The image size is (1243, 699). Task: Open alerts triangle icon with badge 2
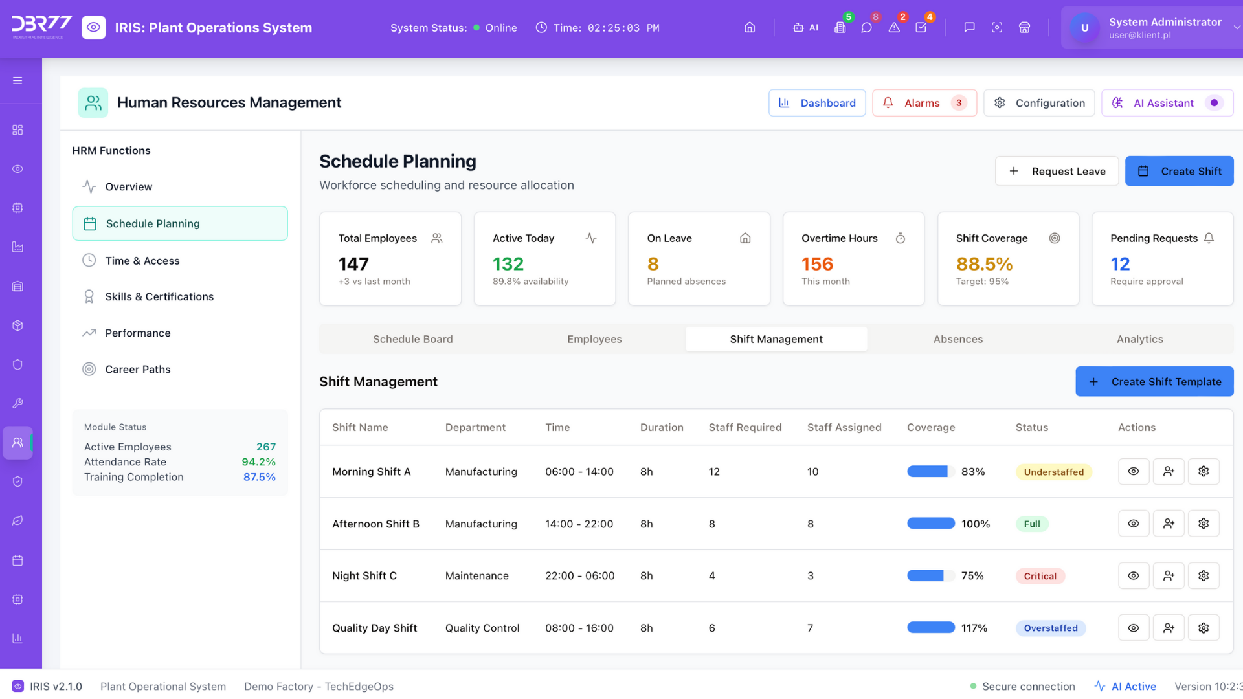(894, 28)
